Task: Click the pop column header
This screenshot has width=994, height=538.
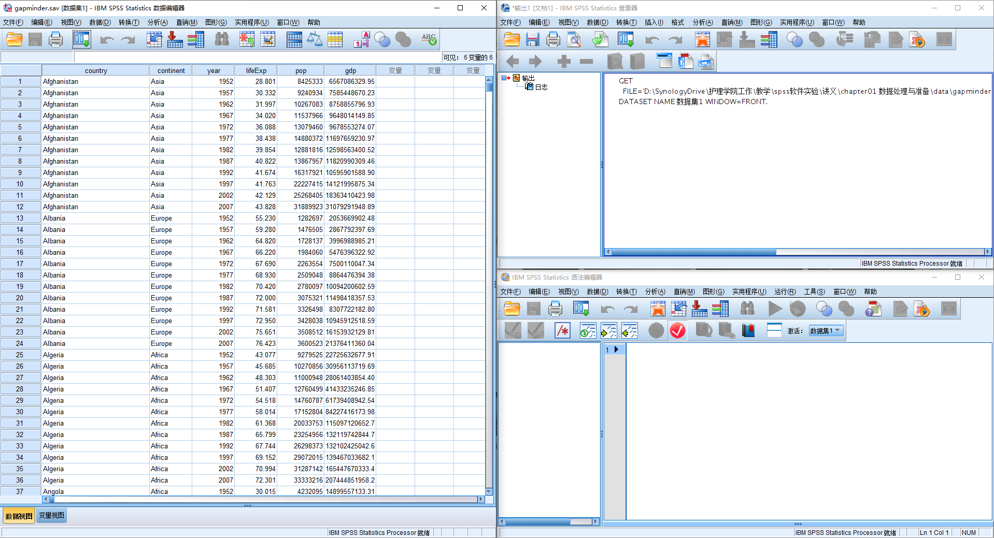Action: [301, 70]
